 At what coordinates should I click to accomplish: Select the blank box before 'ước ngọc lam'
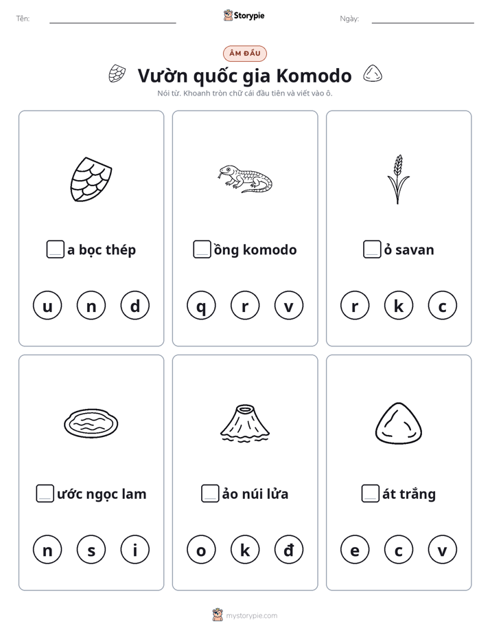(45, 493)
